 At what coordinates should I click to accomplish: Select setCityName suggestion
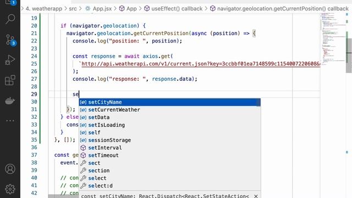[170, 102]
